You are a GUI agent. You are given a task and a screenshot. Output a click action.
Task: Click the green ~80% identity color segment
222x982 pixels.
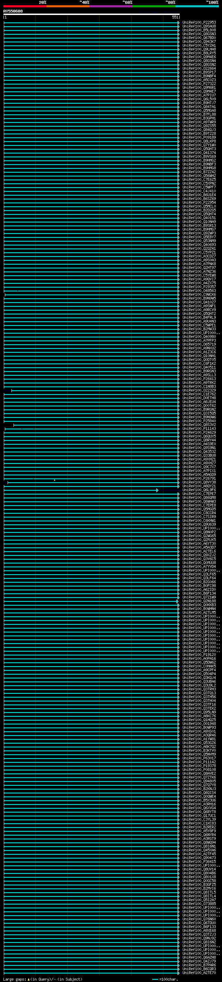pos(154,6)
